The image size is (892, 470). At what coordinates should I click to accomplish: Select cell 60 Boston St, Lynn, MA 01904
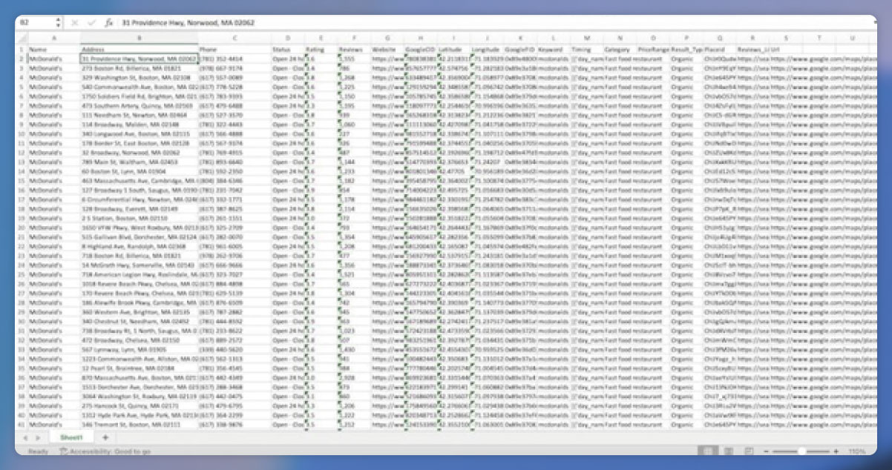[138, 171]
